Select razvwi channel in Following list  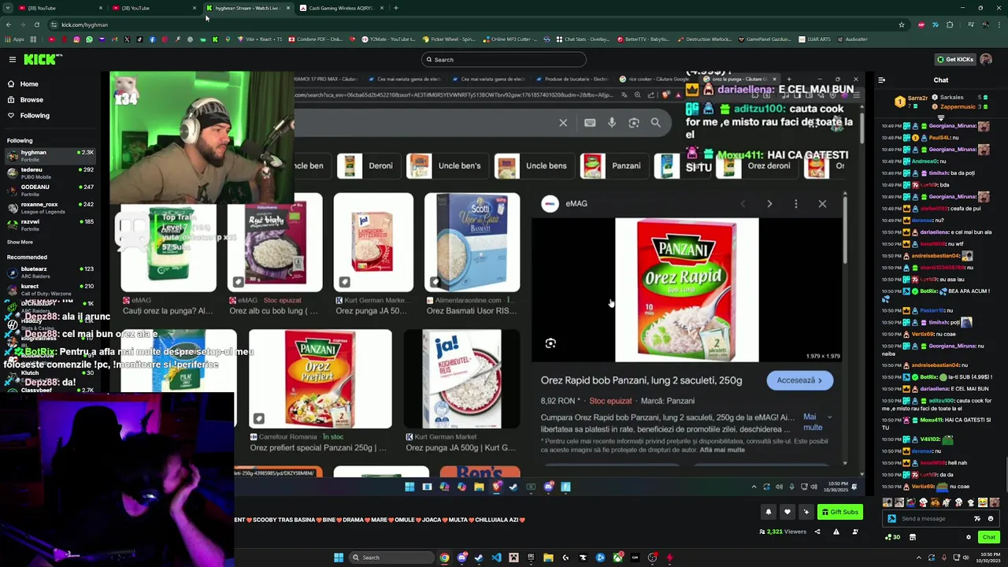[x=49, y=224]
